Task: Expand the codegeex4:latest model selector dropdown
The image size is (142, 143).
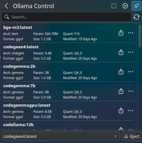Action: (x=61, y=136)
